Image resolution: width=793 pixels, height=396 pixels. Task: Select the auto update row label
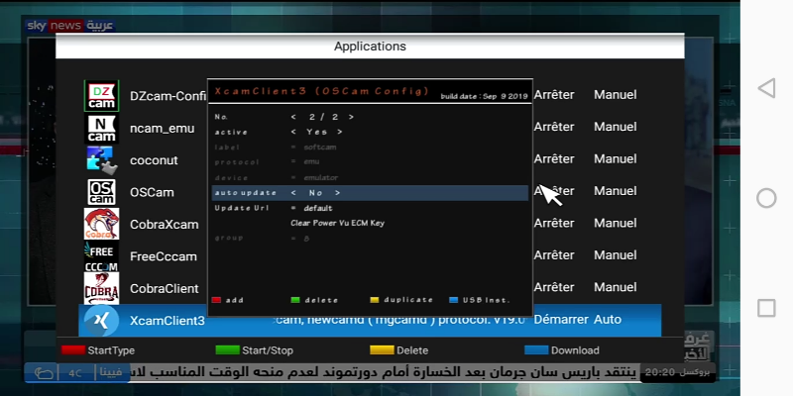245,193
